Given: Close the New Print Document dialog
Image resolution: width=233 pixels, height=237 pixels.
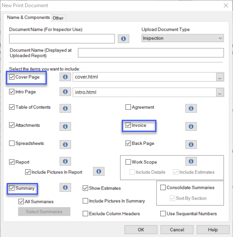Looking at the screenshot, I should click(226, 5).
